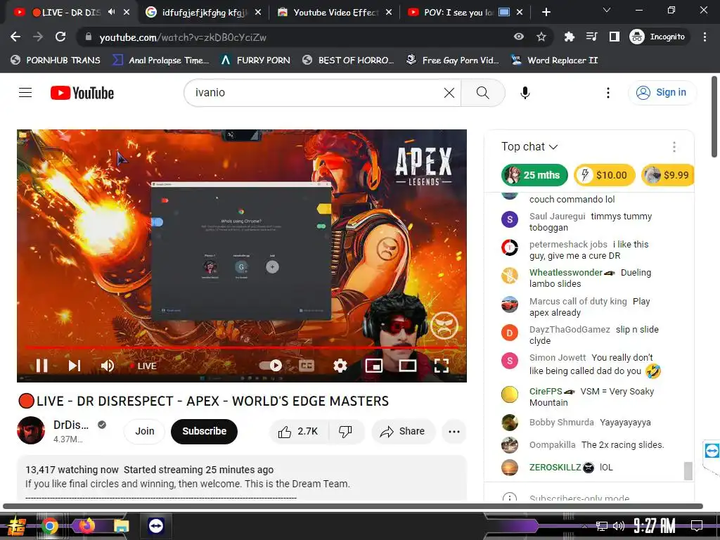Open live chat options three-dot menu
720x540 pixels.
click(674, 146)
